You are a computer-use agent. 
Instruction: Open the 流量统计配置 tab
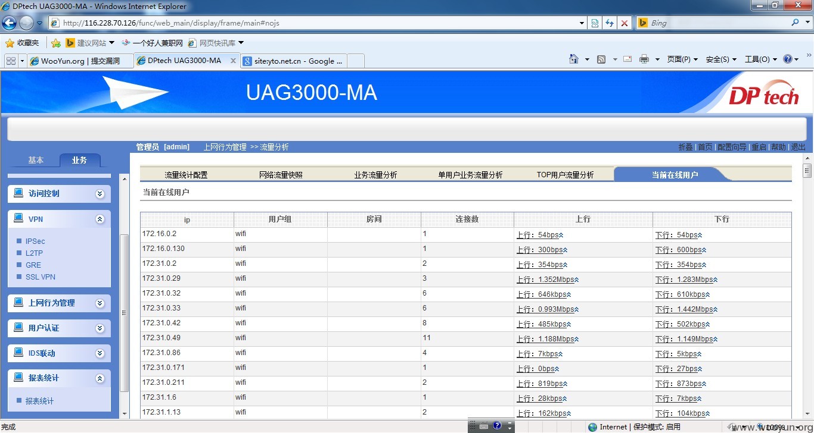[186, 175]
